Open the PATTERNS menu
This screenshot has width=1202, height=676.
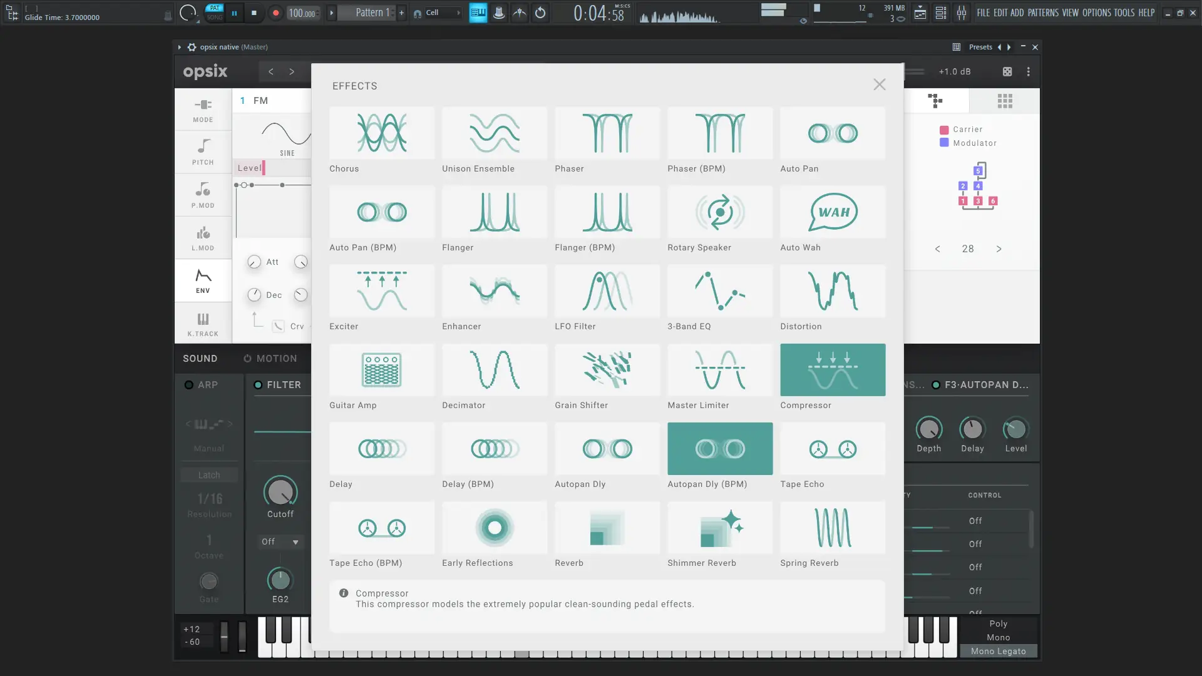pos(1043,13)
